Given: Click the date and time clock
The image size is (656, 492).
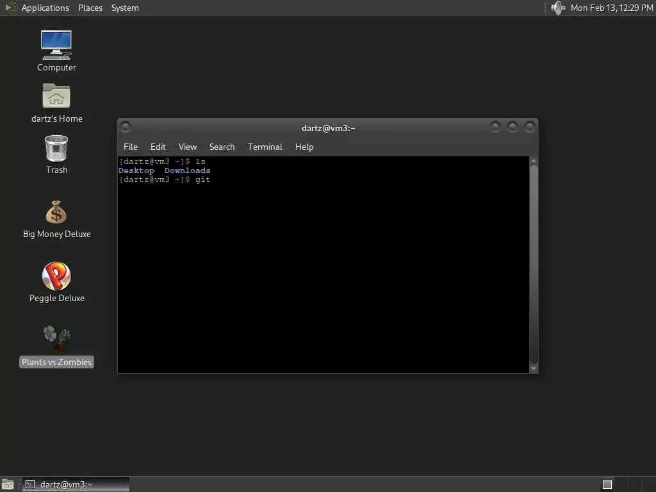Looking at the screenshot, I should (x=612, y=8).
